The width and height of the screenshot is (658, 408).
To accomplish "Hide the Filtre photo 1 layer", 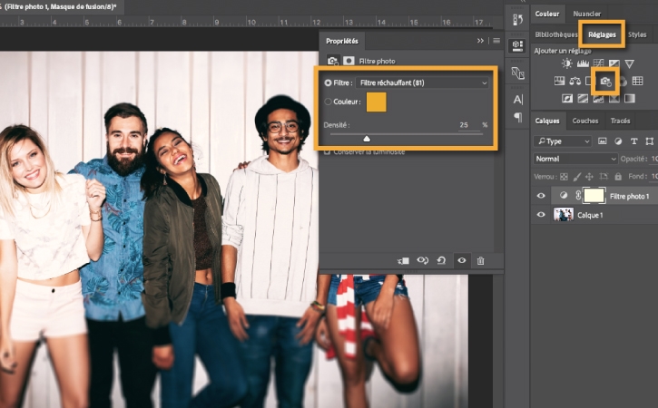I will (x=542, y=196).
